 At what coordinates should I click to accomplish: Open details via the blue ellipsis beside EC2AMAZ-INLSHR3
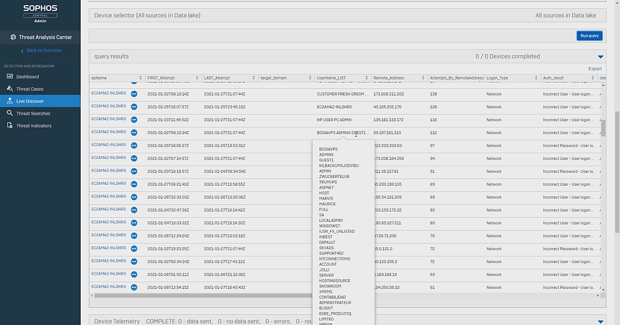[134, 93]
